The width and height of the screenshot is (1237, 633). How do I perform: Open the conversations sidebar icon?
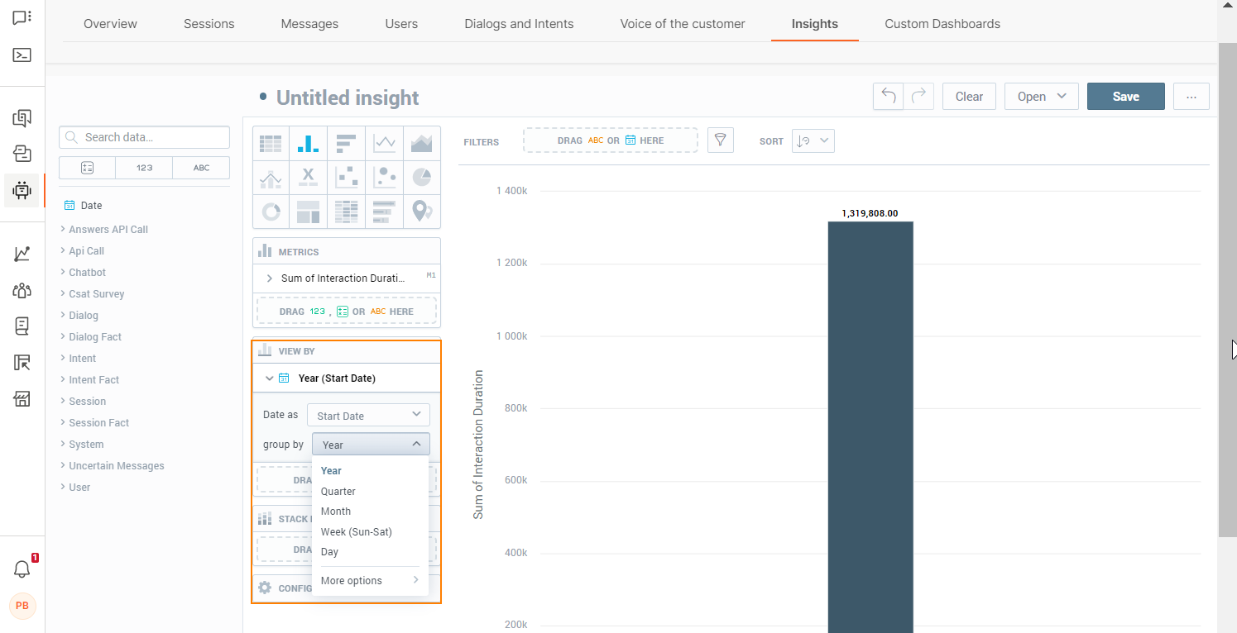tap(22, 118)
